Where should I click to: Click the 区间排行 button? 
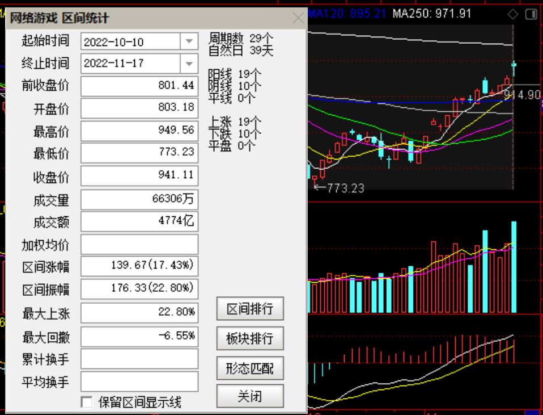click(250, 309)
